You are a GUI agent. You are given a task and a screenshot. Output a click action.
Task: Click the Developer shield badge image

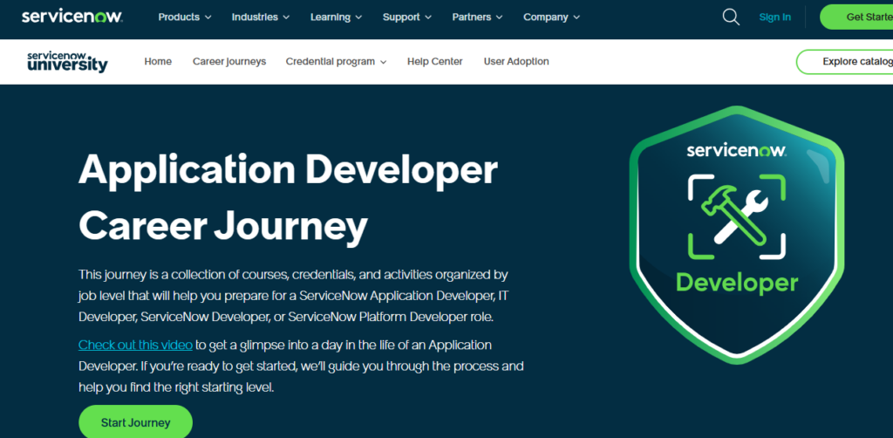(x=738, y=236)
